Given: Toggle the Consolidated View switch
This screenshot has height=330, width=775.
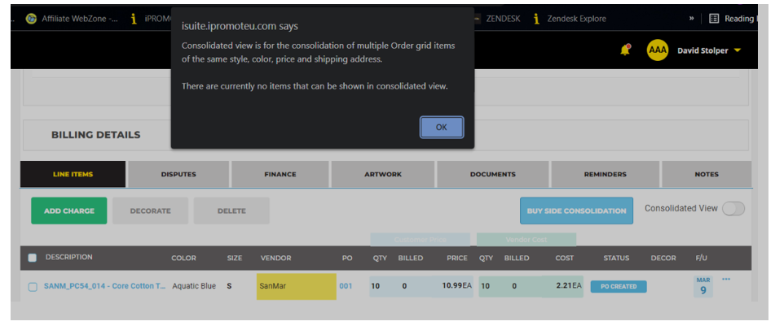Looking at the screenshot, I should [733, 209].
